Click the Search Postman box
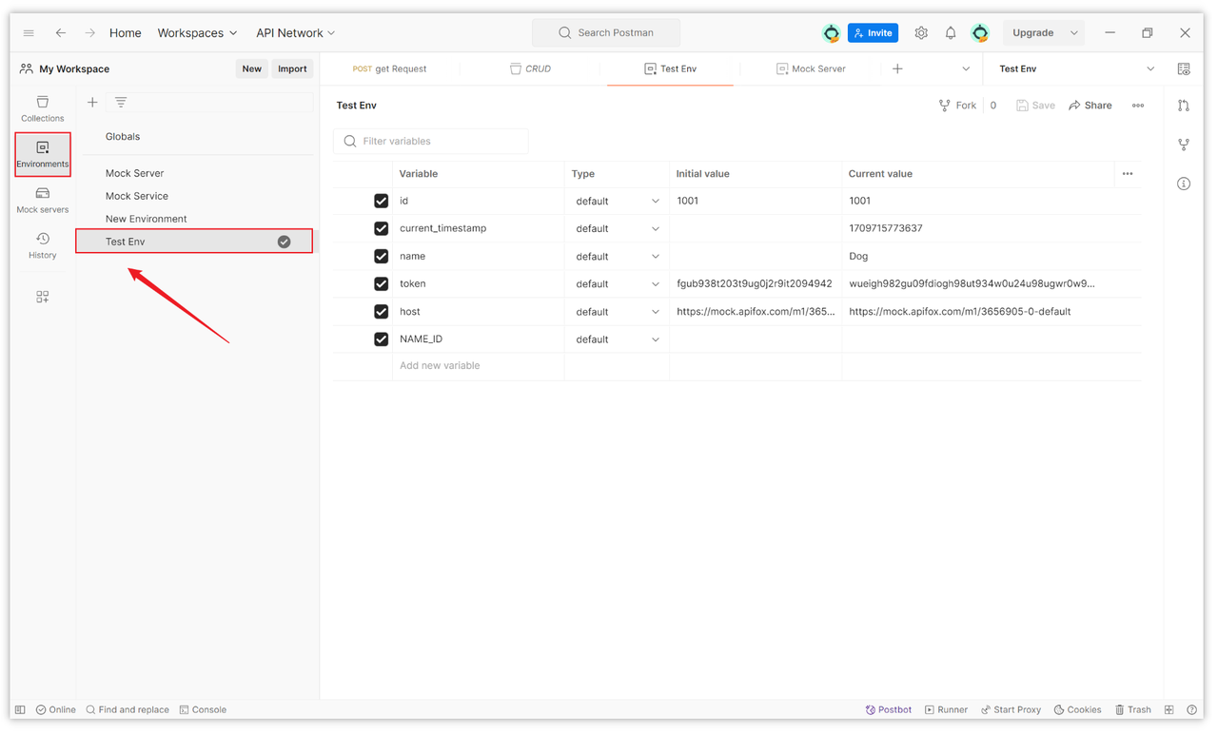This screenshot has height=736, width=1218. (606, 32)
